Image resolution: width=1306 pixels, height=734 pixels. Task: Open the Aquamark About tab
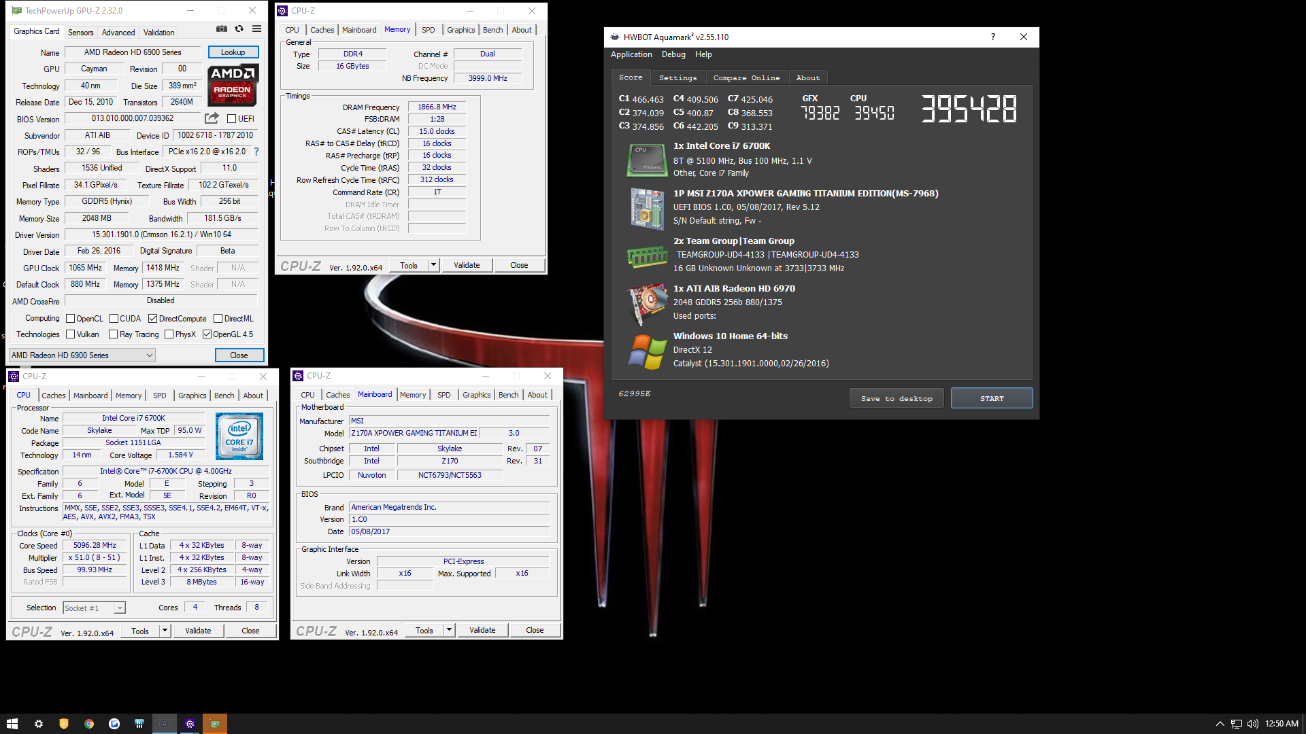pyautogui.click(x=807, y=77)
